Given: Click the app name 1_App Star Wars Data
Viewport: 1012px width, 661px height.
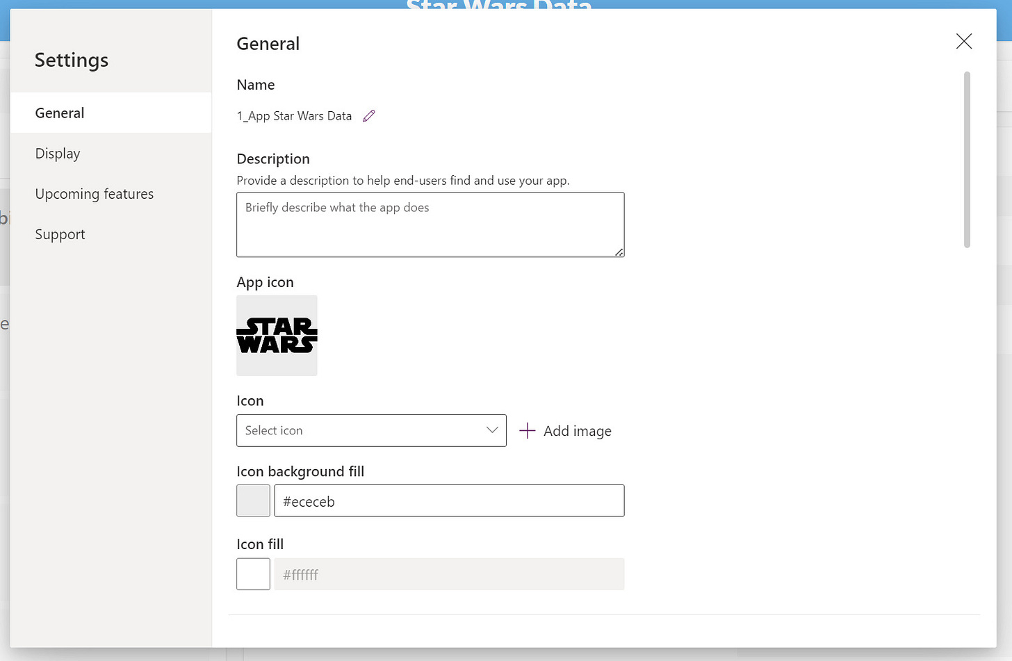Looking at the screenshot, I should point(294,116).
